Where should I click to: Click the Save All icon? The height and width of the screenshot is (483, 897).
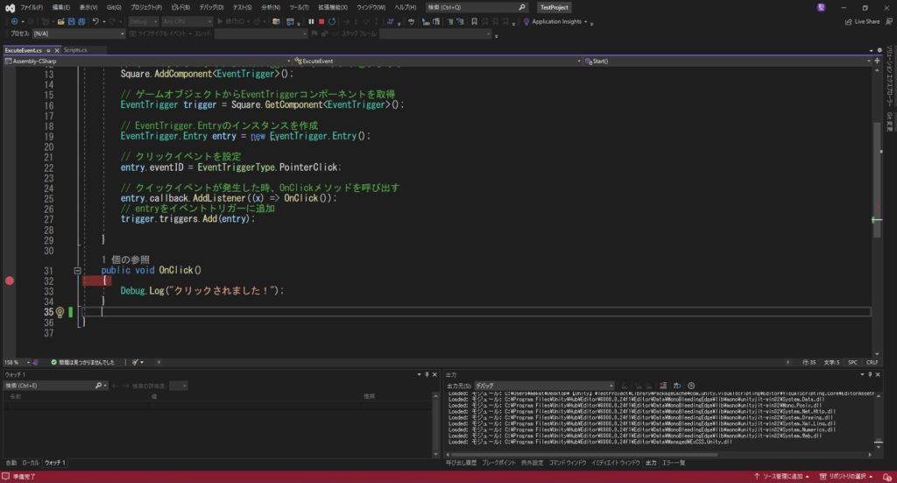click(81, 22)
